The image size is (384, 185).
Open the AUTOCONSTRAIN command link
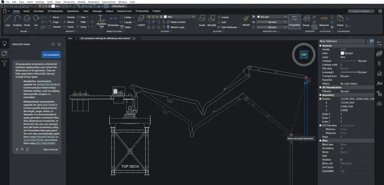click(34, 140)
